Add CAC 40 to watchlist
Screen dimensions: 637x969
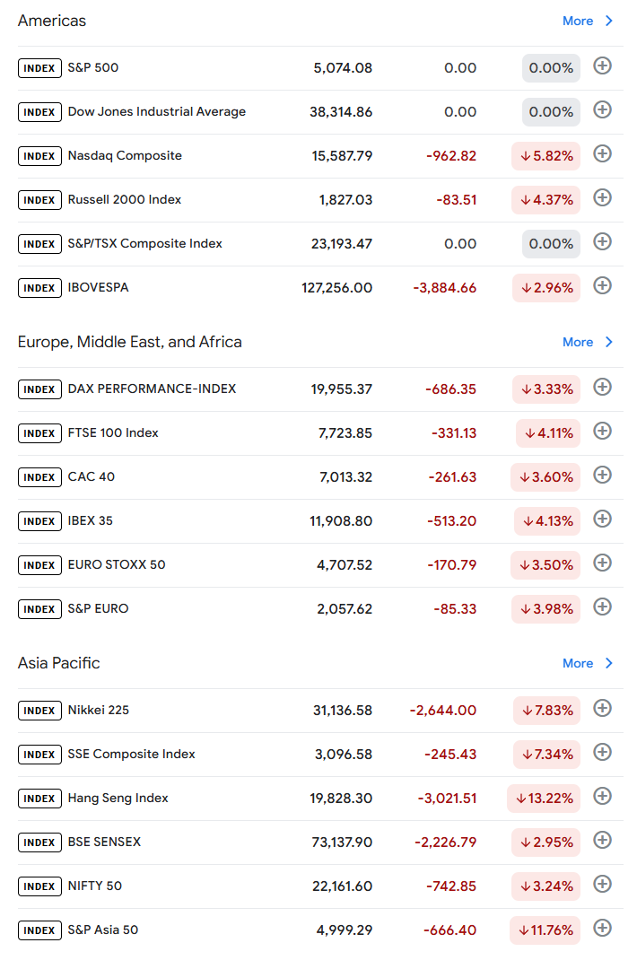pyautogui.click(x=602, y=474)
